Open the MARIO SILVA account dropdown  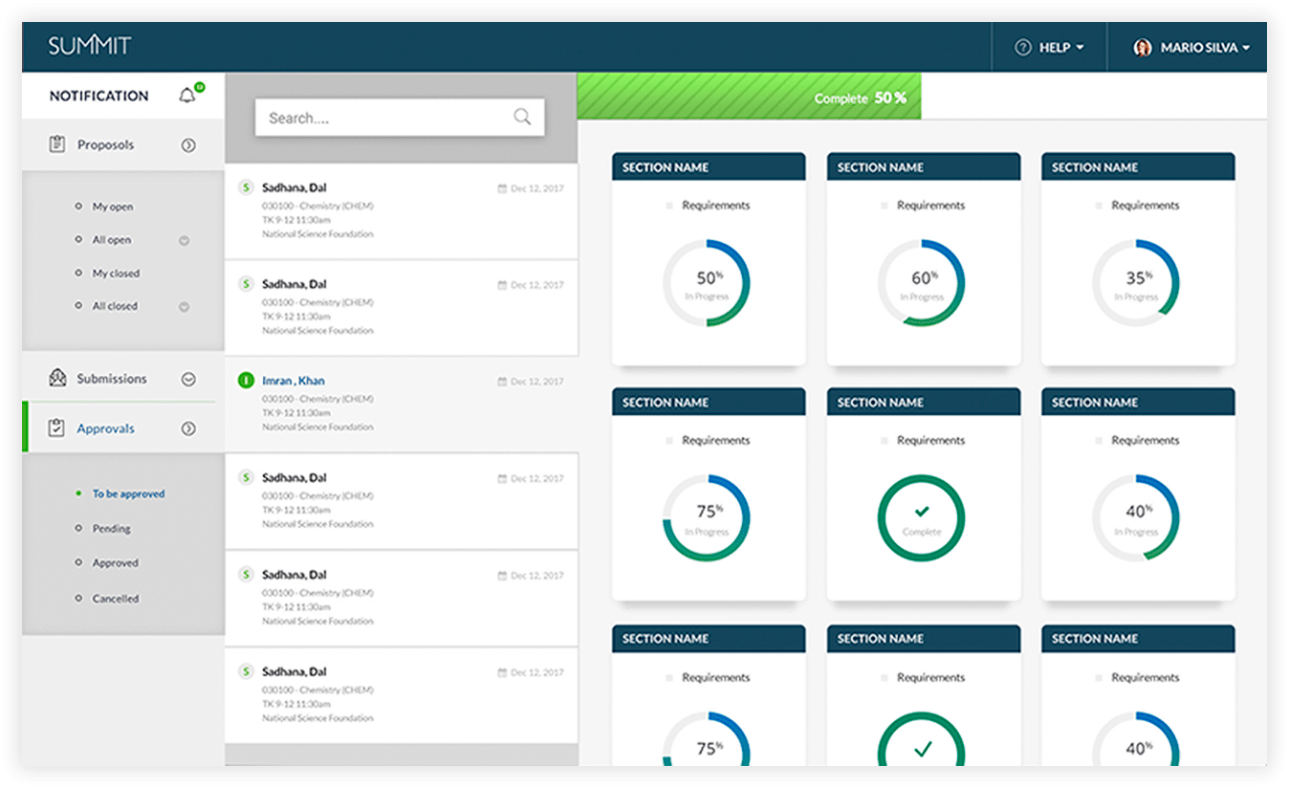click(x=1192, y=47)
